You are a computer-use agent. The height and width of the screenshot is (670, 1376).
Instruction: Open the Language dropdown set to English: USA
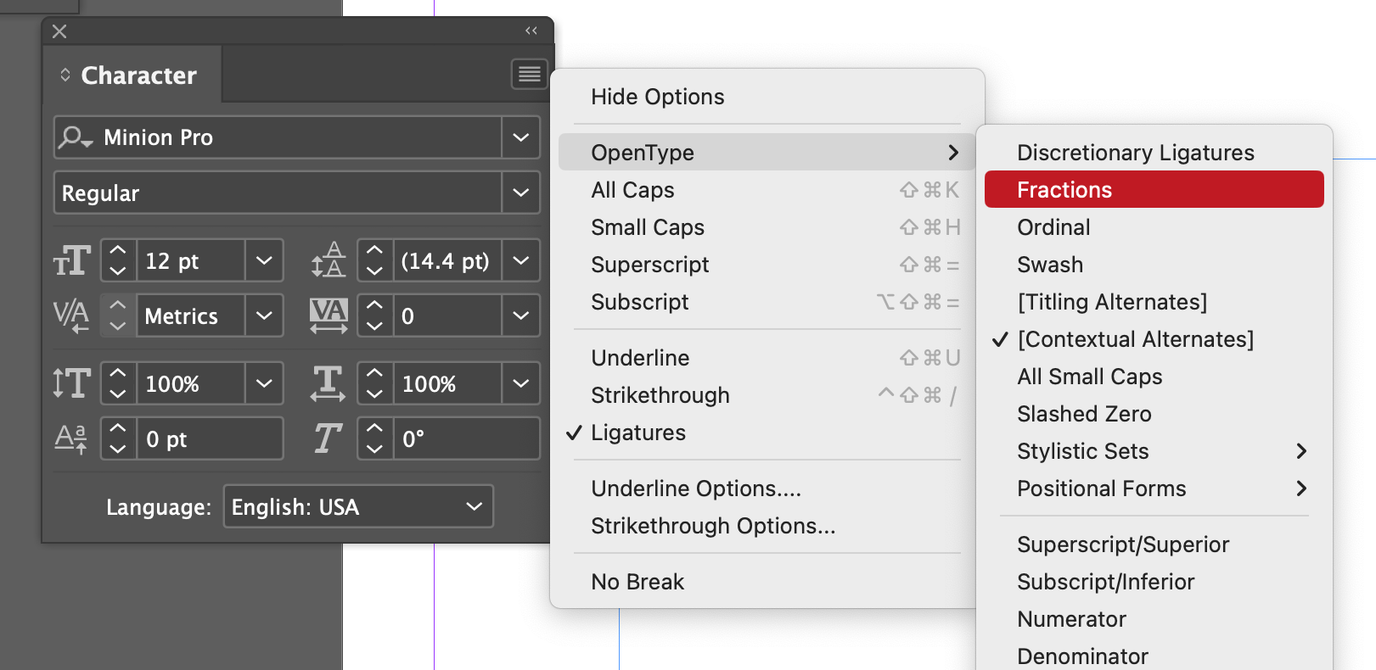coord(357,506)
